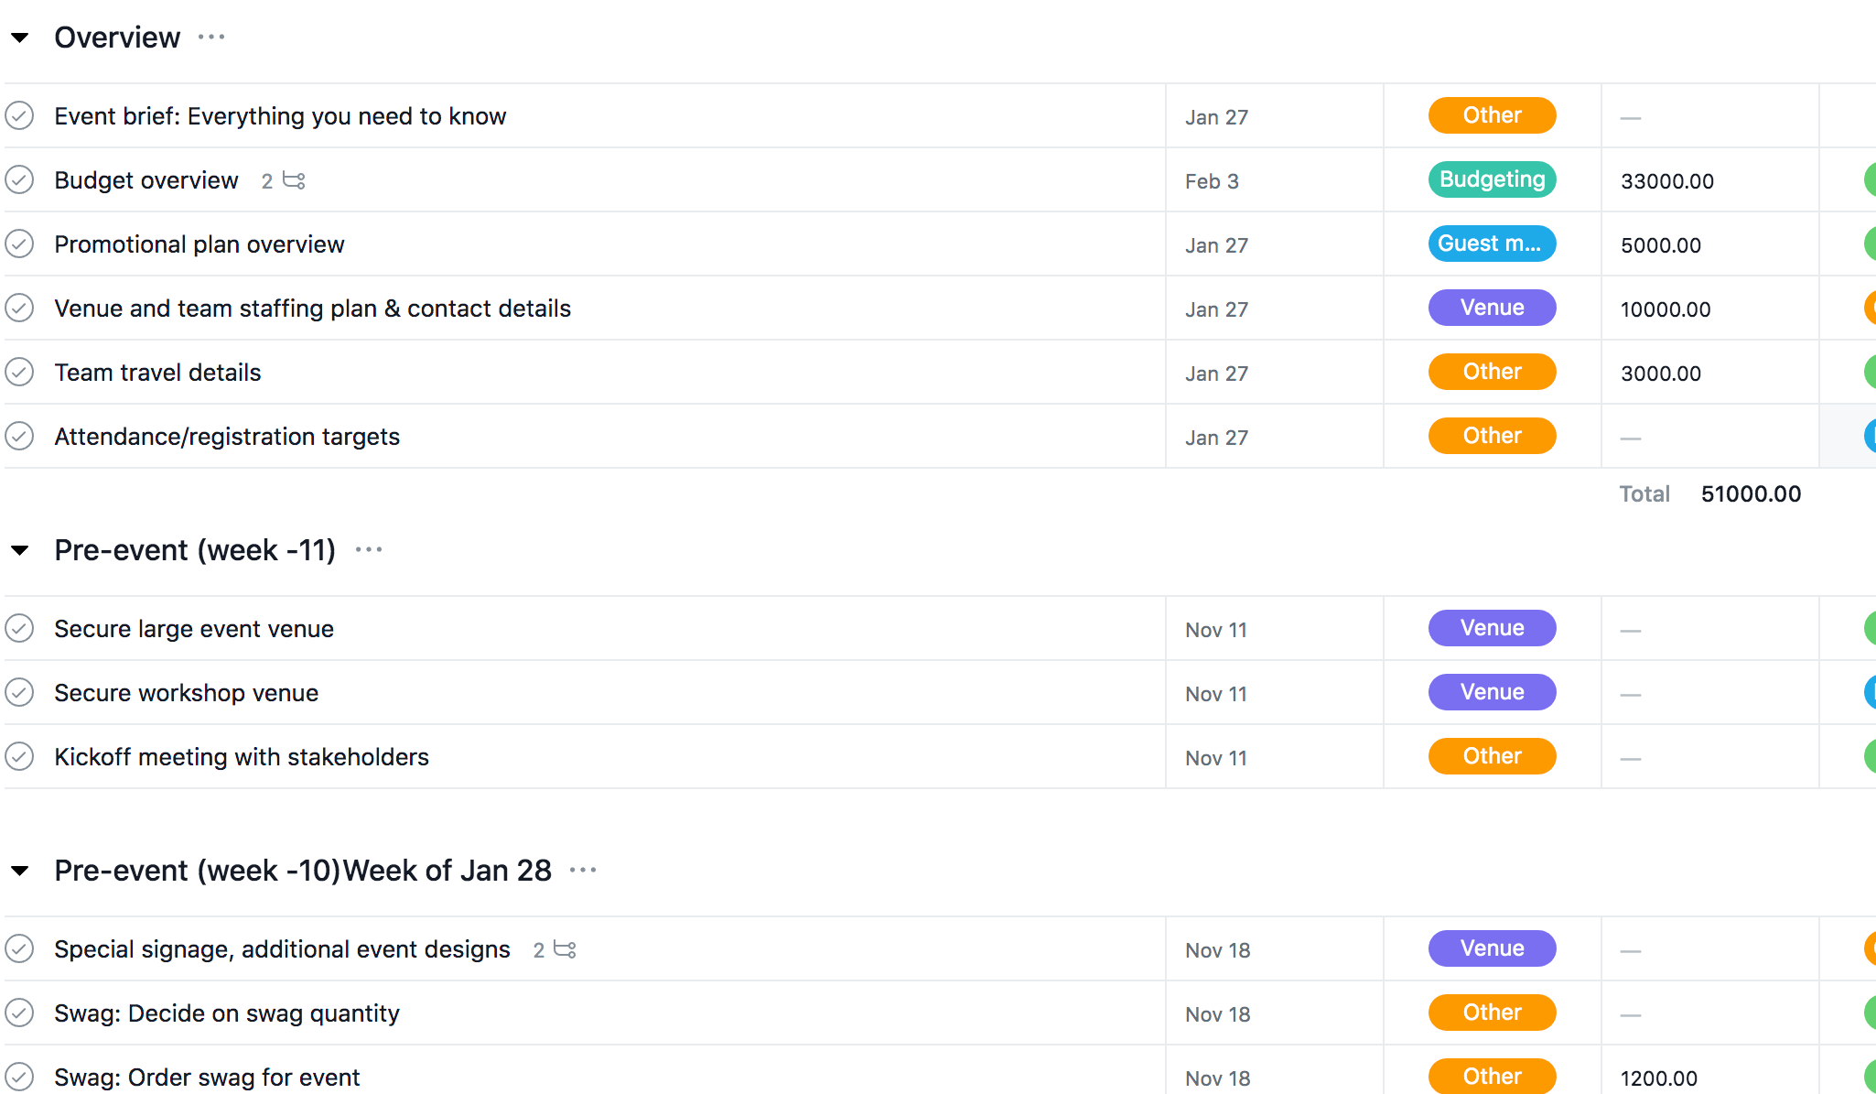Mark Team travel details complete

[x=19, y=373]
